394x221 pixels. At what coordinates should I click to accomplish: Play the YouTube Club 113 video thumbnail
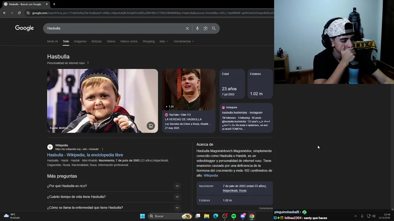click(189, 90)
